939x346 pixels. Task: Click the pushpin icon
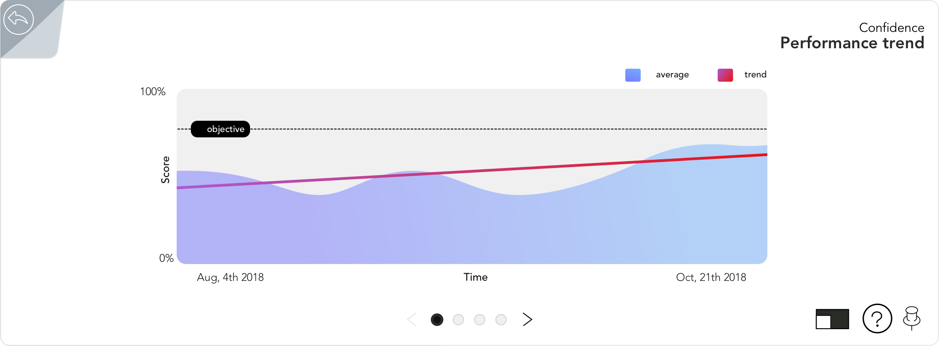click(x=912, y=318)
